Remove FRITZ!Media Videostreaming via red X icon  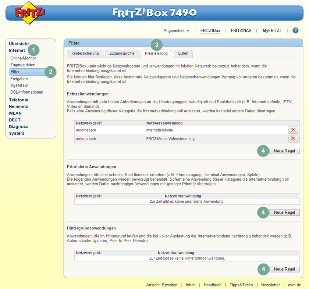[293, 139]
